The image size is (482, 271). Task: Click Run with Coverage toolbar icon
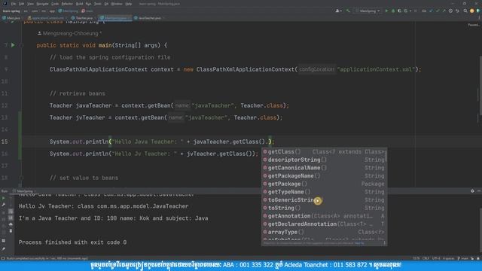click(x=399, y=11)
